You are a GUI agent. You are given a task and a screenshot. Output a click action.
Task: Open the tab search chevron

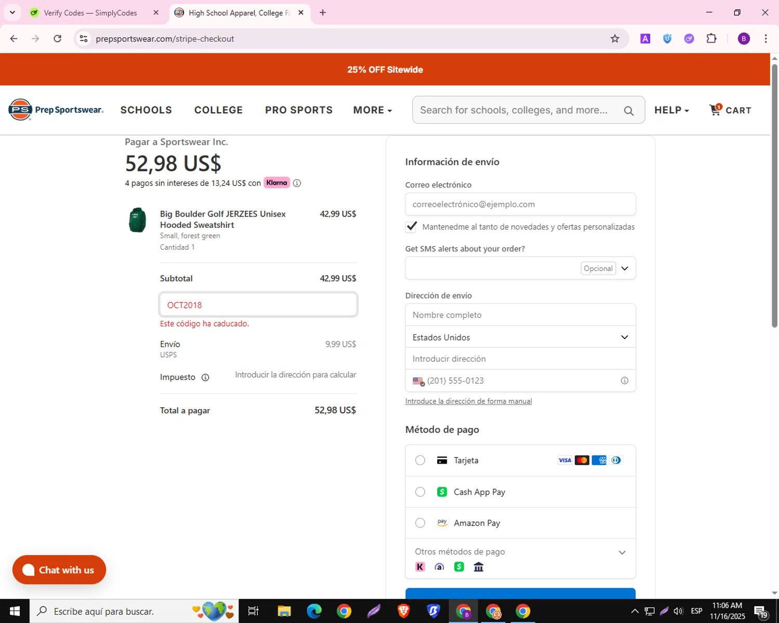click(12, 12)
